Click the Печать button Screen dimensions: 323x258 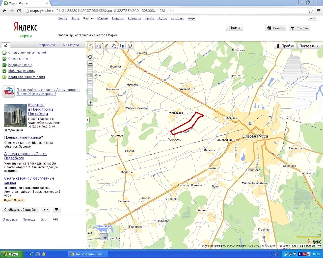(x=275, y=28)
